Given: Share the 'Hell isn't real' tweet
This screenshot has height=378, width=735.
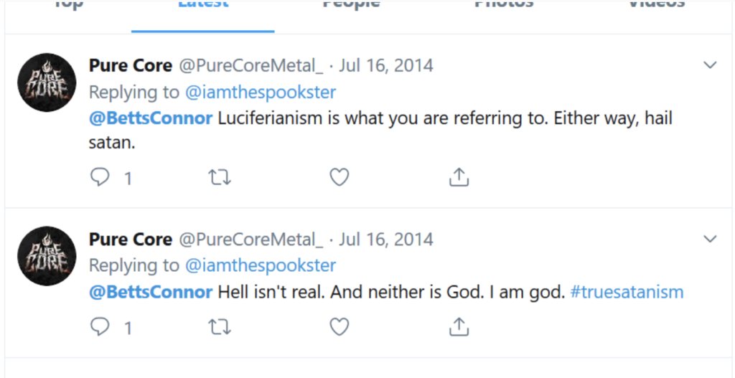Looking at the screenshot, I should [x=459, y=327].
